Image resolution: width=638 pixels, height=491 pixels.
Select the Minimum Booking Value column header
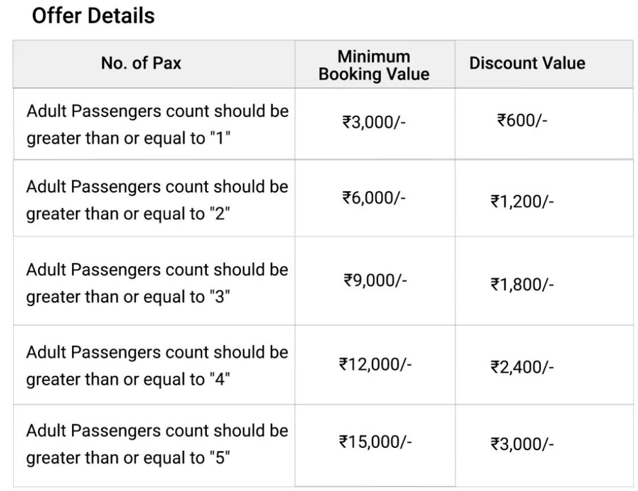(374, 65)
